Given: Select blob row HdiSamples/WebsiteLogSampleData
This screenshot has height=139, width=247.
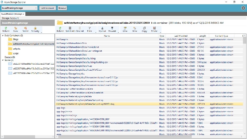Looking at the screenshot, I should pyautogui.click(x=149, y=96).
